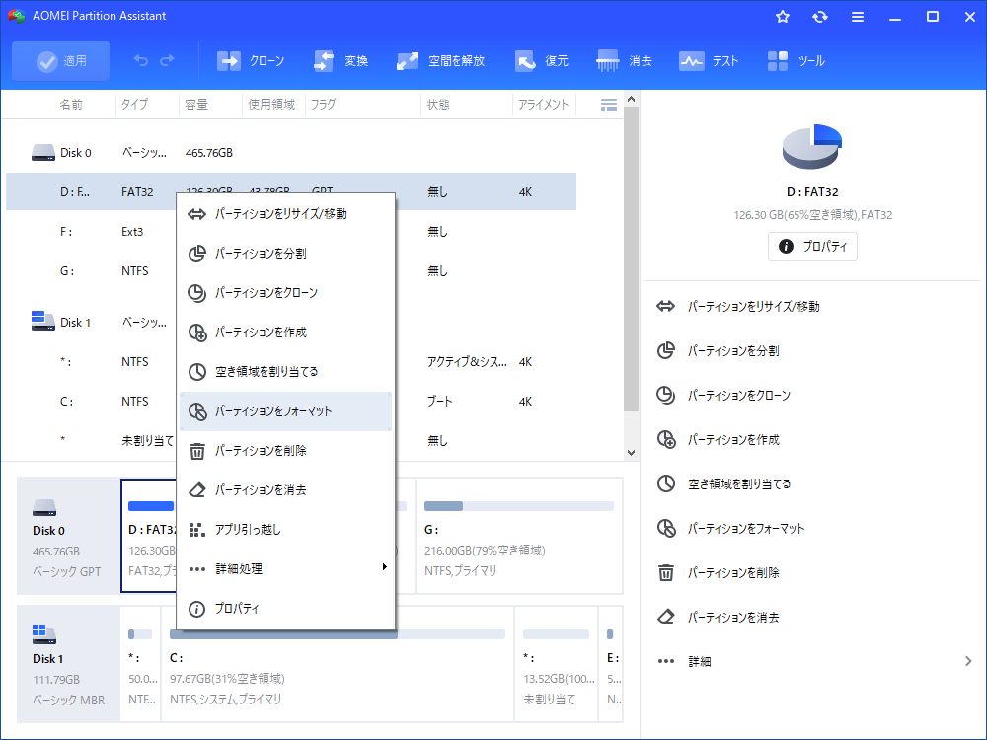Select パーティションをクローン in context menu
This screenshot has width=987, height=740.
(286, 293)
